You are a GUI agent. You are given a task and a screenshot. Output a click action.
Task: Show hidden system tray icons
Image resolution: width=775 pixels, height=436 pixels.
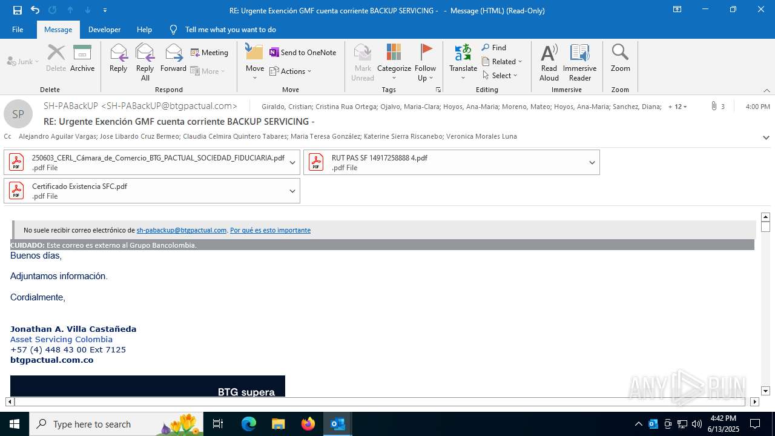coord(638,424)
